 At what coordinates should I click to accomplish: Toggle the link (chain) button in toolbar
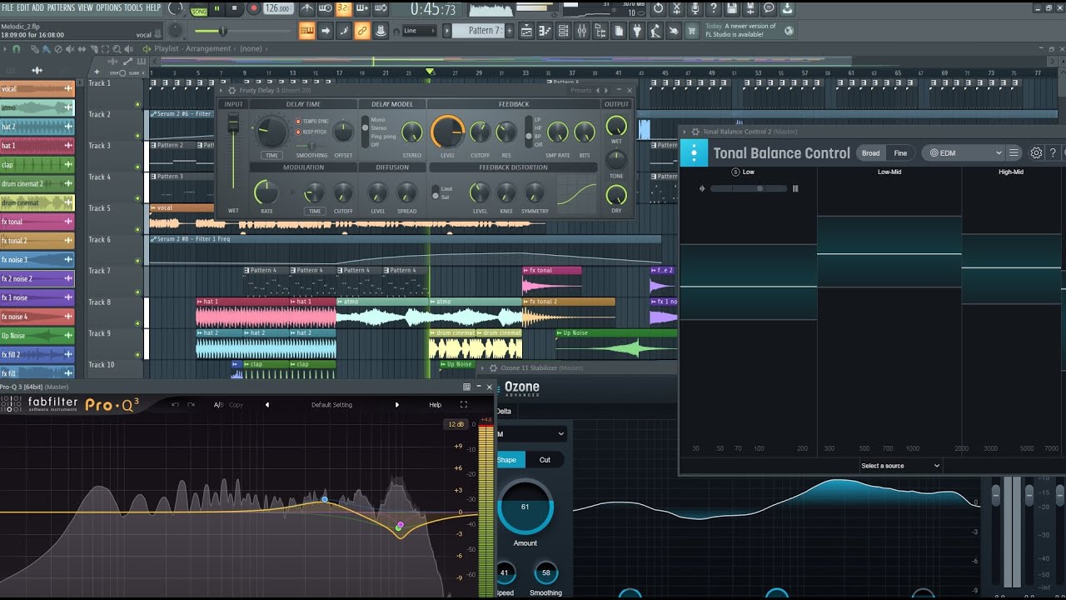click(x=361, y=31)
